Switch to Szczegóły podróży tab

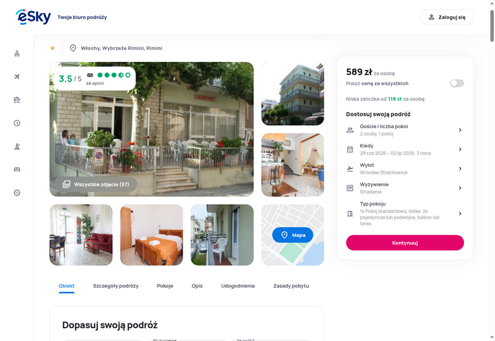point(116,286)
